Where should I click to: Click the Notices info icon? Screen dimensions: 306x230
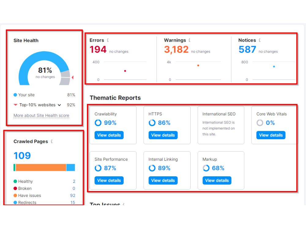[x=259, y=40]
